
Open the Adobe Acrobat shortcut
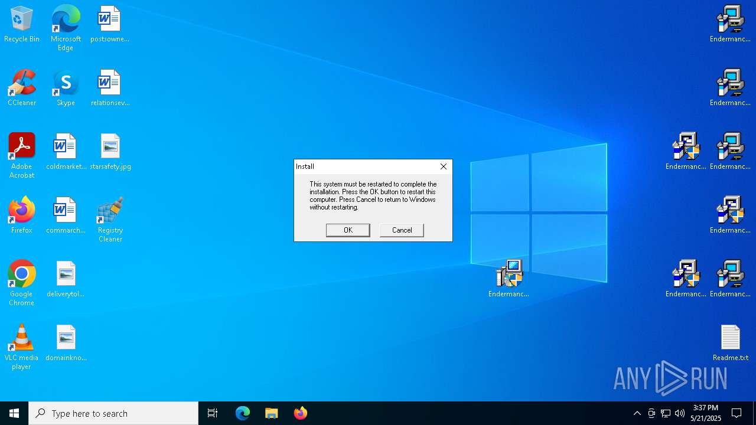click(22, 155)
